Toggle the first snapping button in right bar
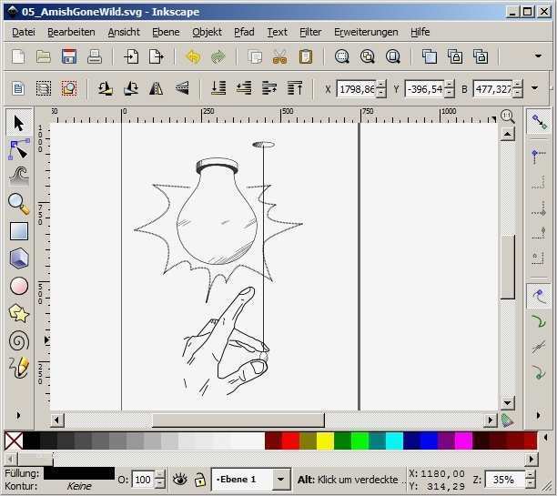Screen dimensions: 557x496 point(540,121)
